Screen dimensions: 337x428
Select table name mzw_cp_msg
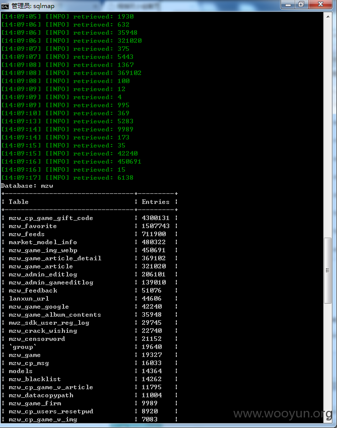[29, 363]
